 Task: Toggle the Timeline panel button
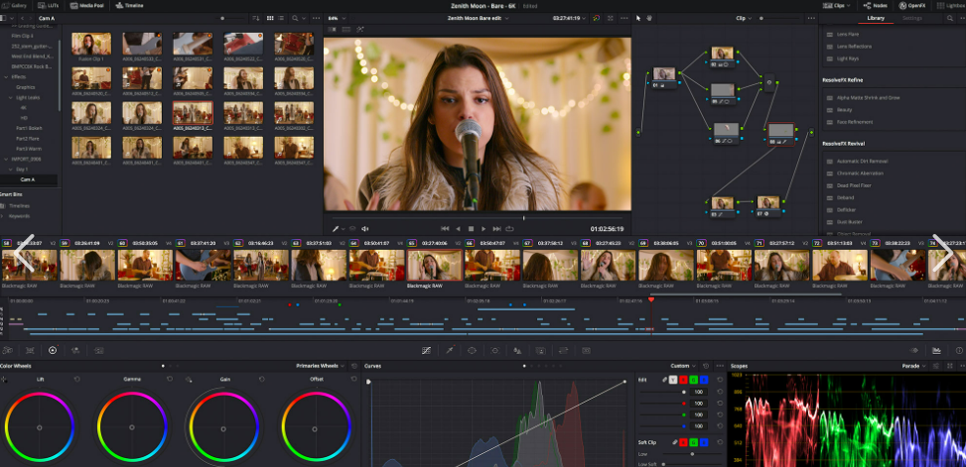pos(129,5)
